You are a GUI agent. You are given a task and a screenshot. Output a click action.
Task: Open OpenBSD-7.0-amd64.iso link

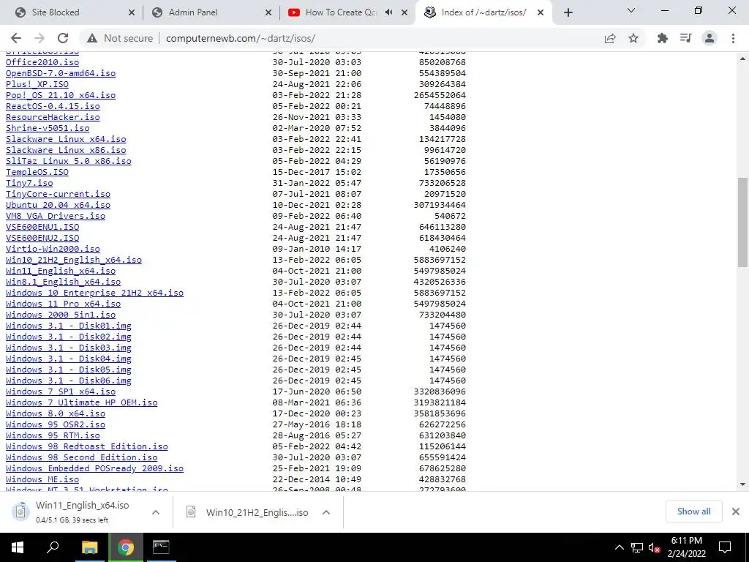click(x=61, y=73)
